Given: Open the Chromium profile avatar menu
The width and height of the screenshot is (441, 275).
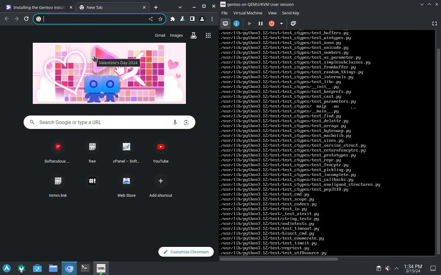Looking at the screenshot, I should pyautogui.click(x=202, y=19).
